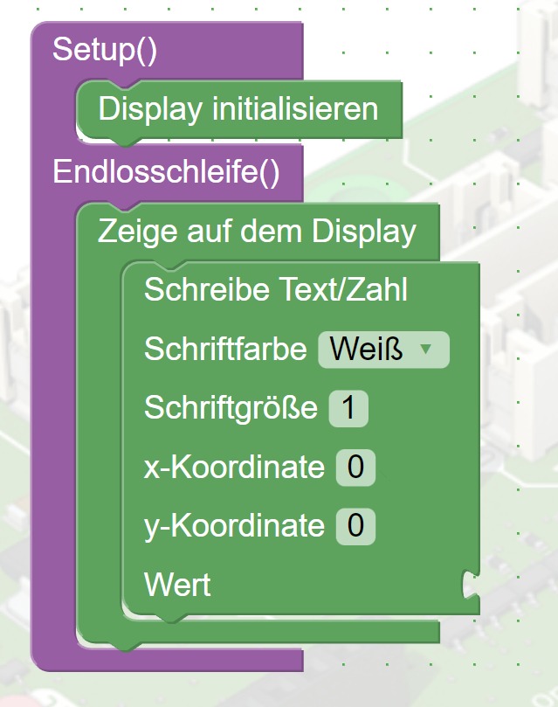Viewport: 558px width, 707px height.
Task: Select the y-Koordinate number field
Action: (355, 526)
